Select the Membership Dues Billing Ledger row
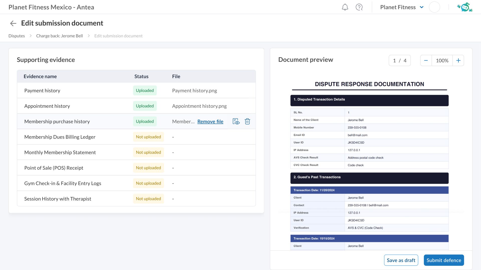This screenshot has height=270, width=481. [60, 137]
